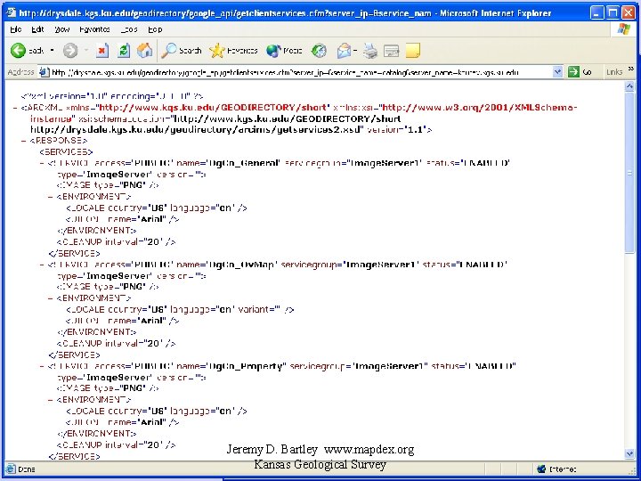Click the vertical scrollbar thumb

point(629,173)
